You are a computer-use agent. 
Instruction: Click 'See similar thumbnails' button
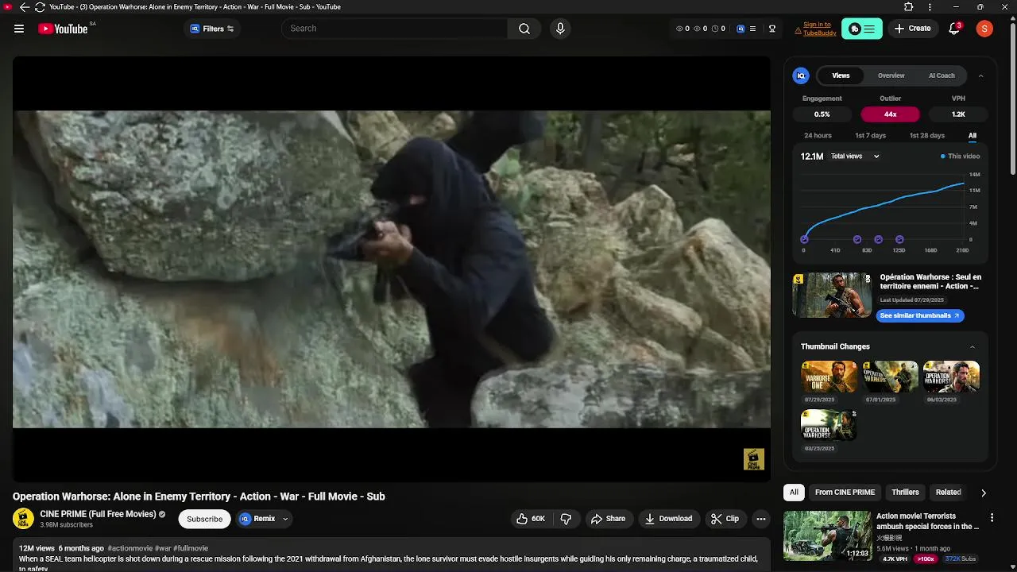pyautogui.click(x=920, y=315)
